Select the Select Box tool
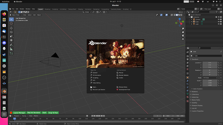This screenshot has width=223, height=125. pyautogui.click(x=11, y=19)
